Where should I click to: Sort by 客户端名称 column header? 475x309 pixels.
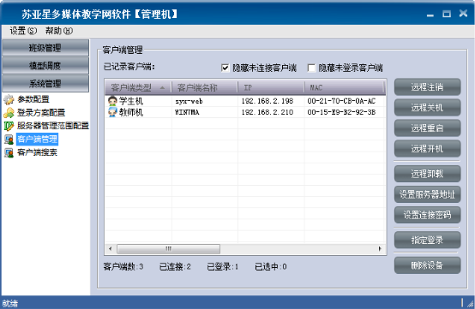(x=205, y=87)
